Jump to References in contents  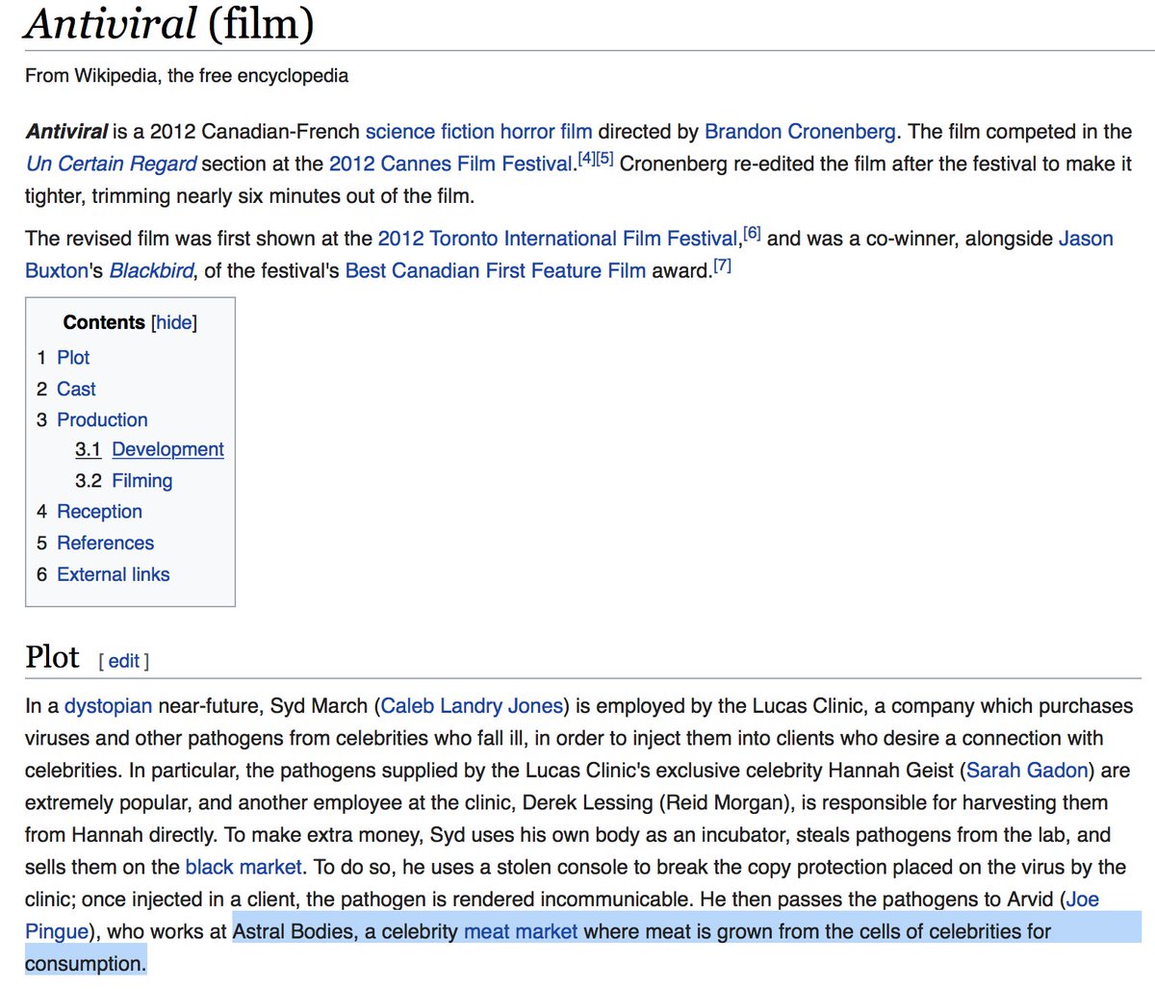click(105, 543)
